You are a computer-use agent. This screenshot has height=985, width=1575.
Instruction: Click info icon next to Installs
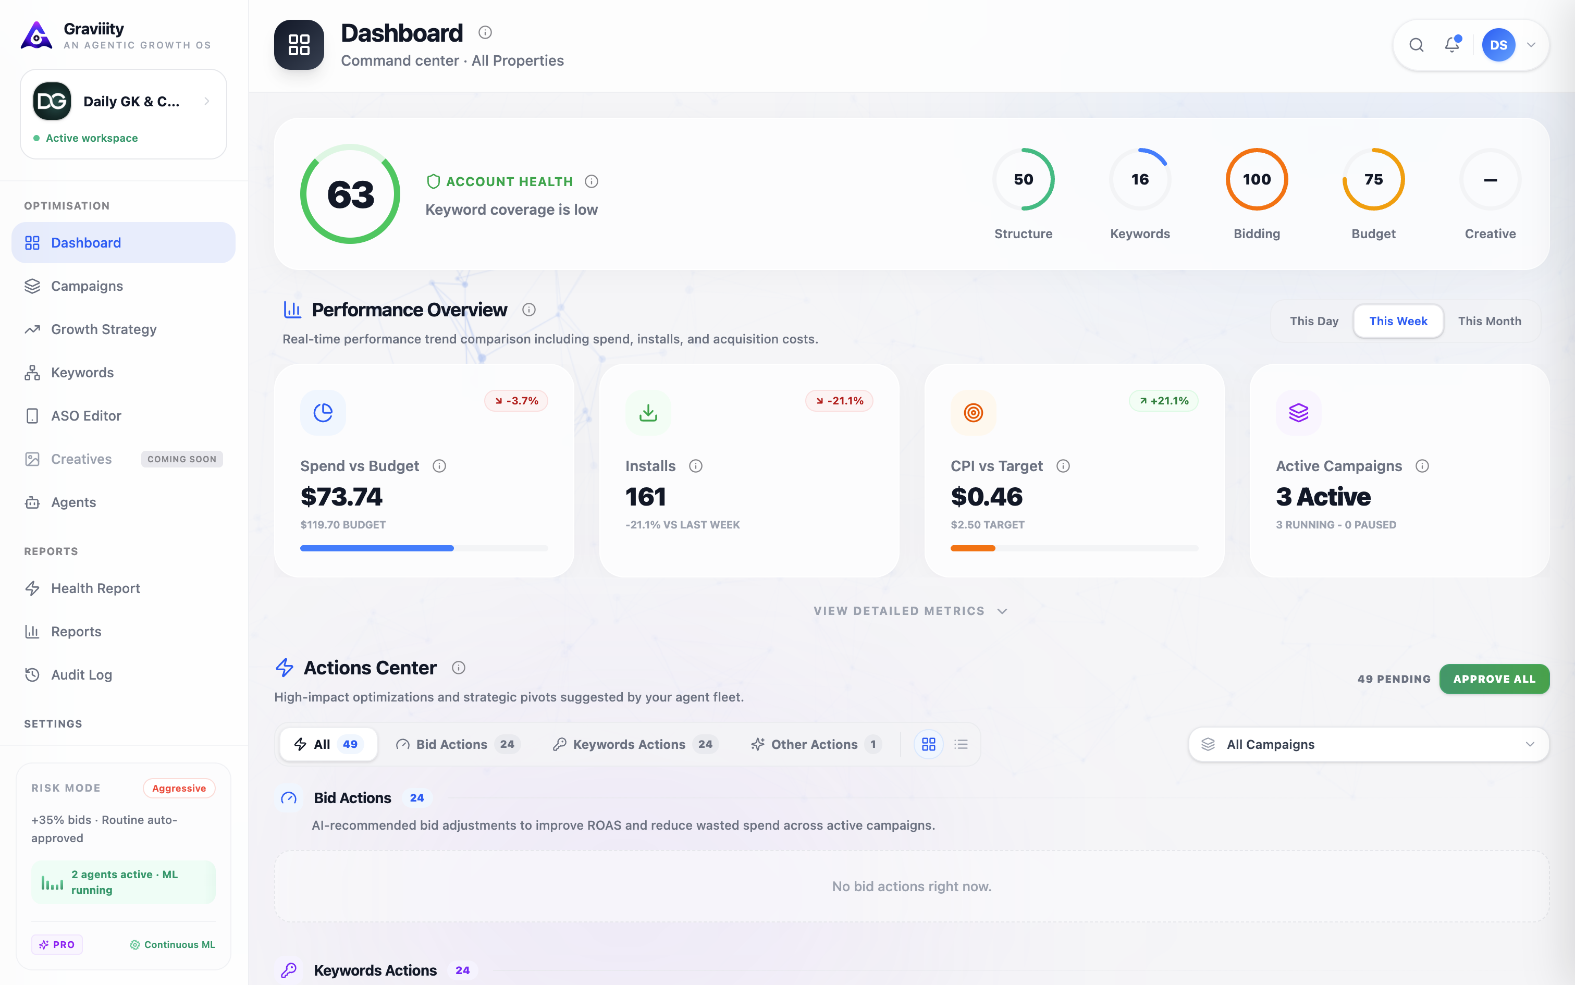(x=696, y=466)
